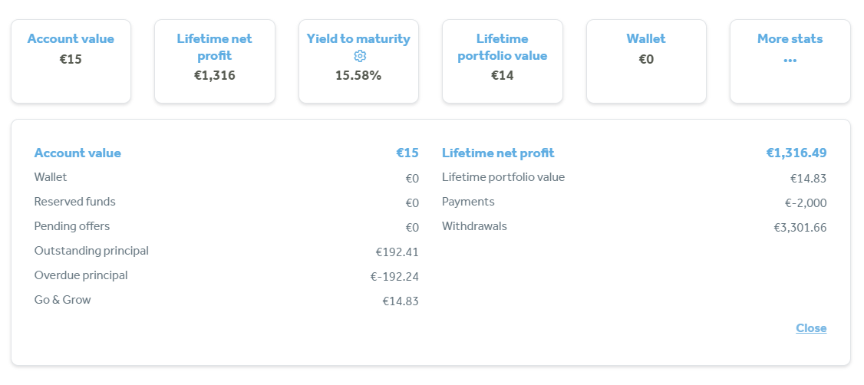This screenshot has width=864, height=385.
Task: Click the Lifetime net profit heading
Action: (x=498, y=153)
